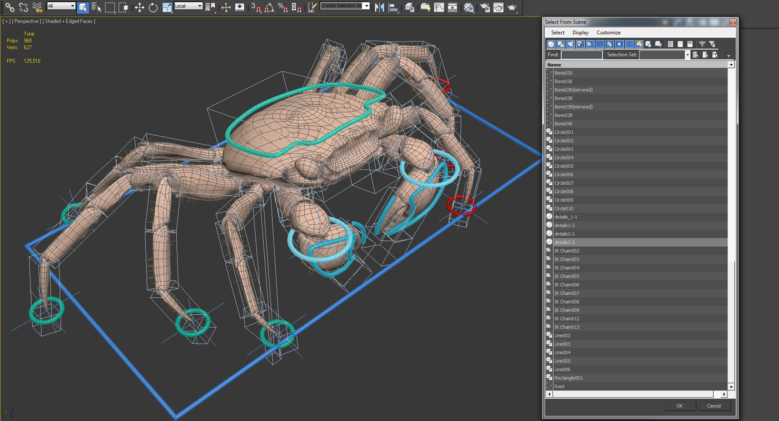Click the list scroll-down arrow
The height and width of the screenshot is (421, 779).
[x=731, y=387]
